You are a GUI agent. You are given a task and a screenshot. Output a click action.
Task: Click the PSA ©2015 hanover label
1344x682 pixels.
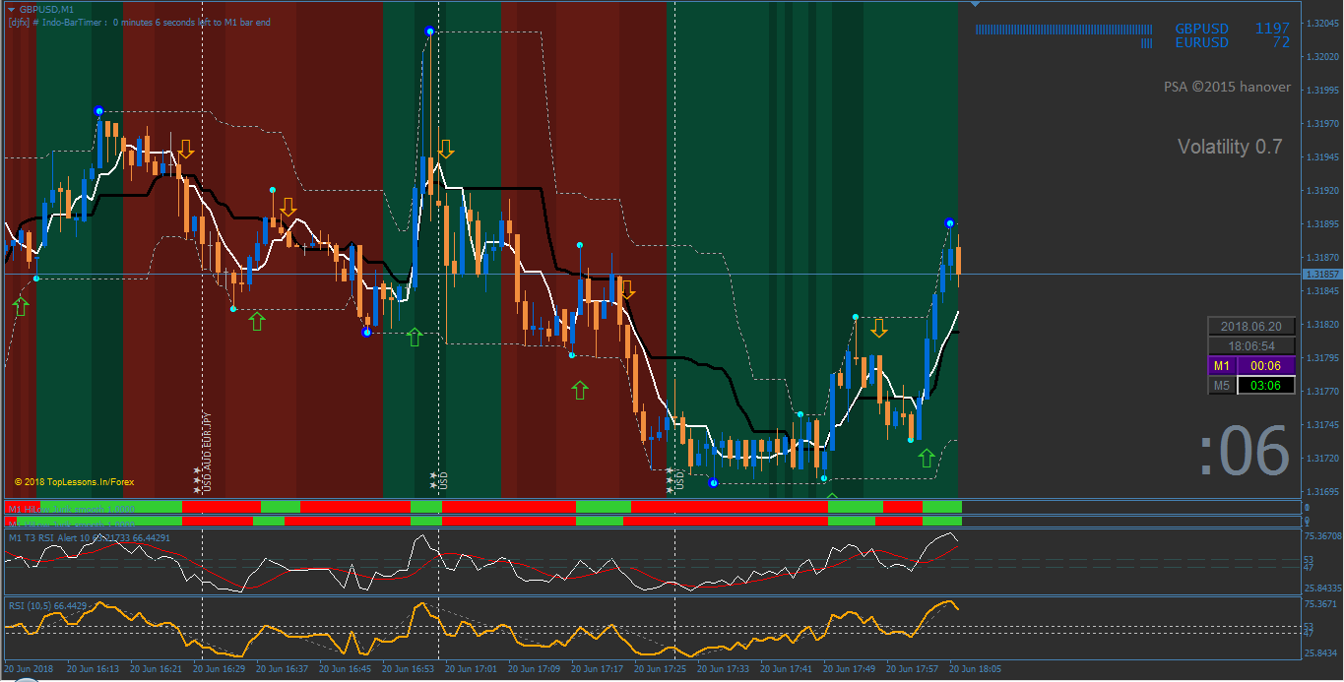pos(1227,87)
